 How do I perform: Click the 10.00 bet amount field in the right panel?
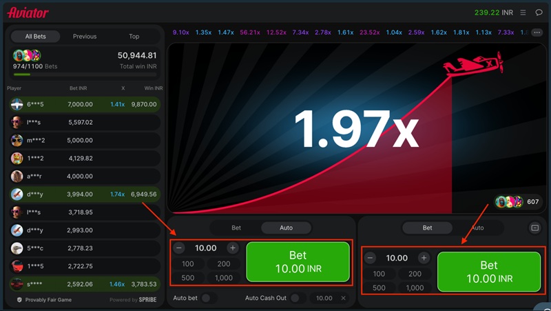click(x=397, y=258)
